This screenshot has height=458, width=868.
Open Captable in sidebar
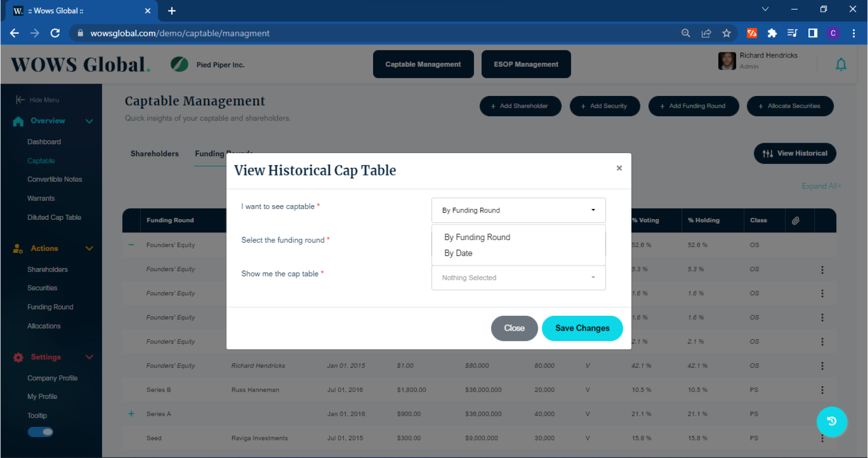click(41, 161)
